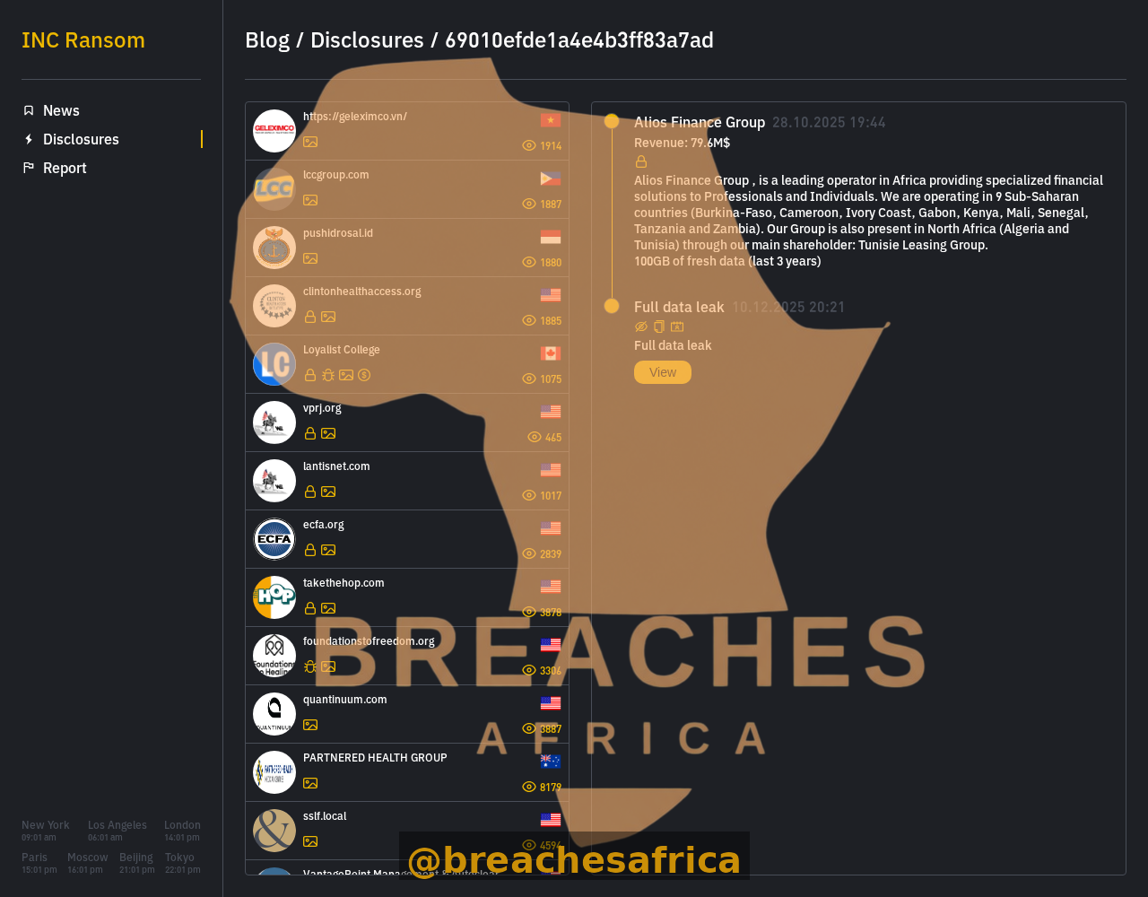The height and width of the screenshot is (897, 1148).
Task: Open the Report page from the sidebar
Action: pyautogui.click(x=65, y=168)
